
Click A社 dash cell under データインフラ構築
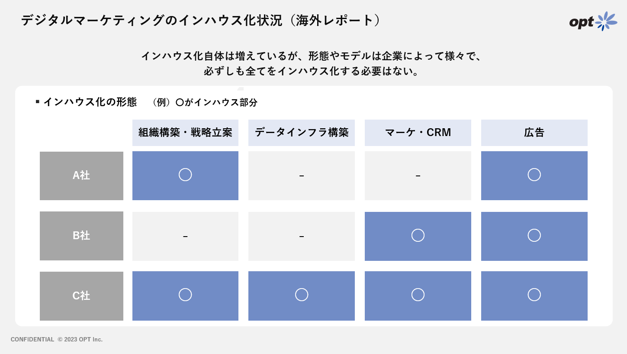[302, 175]
